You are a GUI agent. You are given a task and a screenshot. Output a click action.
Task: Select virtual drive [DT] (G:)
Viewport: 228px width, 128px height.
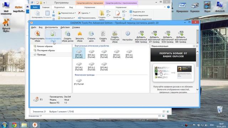point(92,54)
